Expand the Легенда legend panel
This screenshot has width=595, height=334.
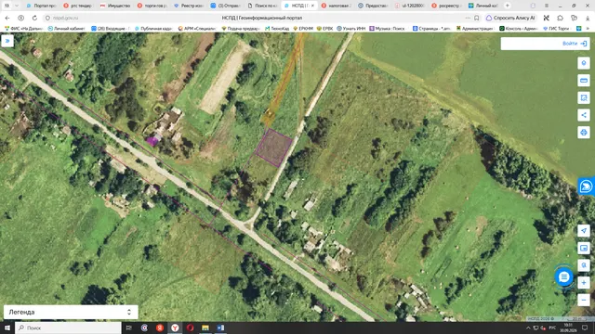pyautogui.click(x=71, y=312)
